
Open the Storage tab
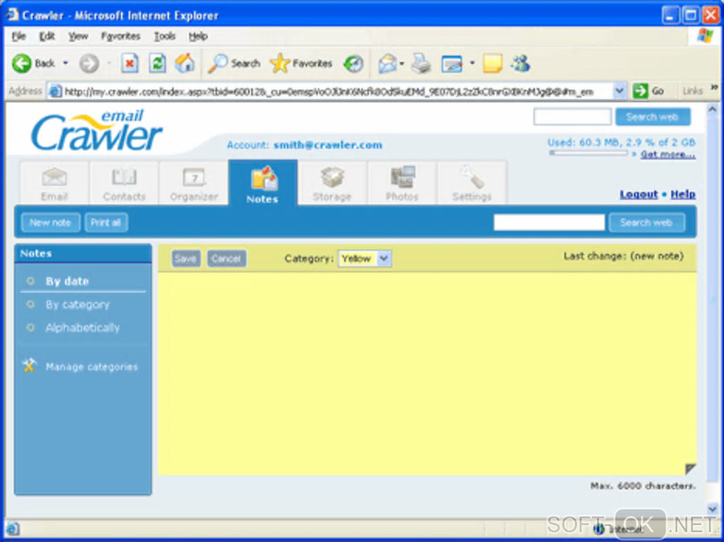pos(332,184)
